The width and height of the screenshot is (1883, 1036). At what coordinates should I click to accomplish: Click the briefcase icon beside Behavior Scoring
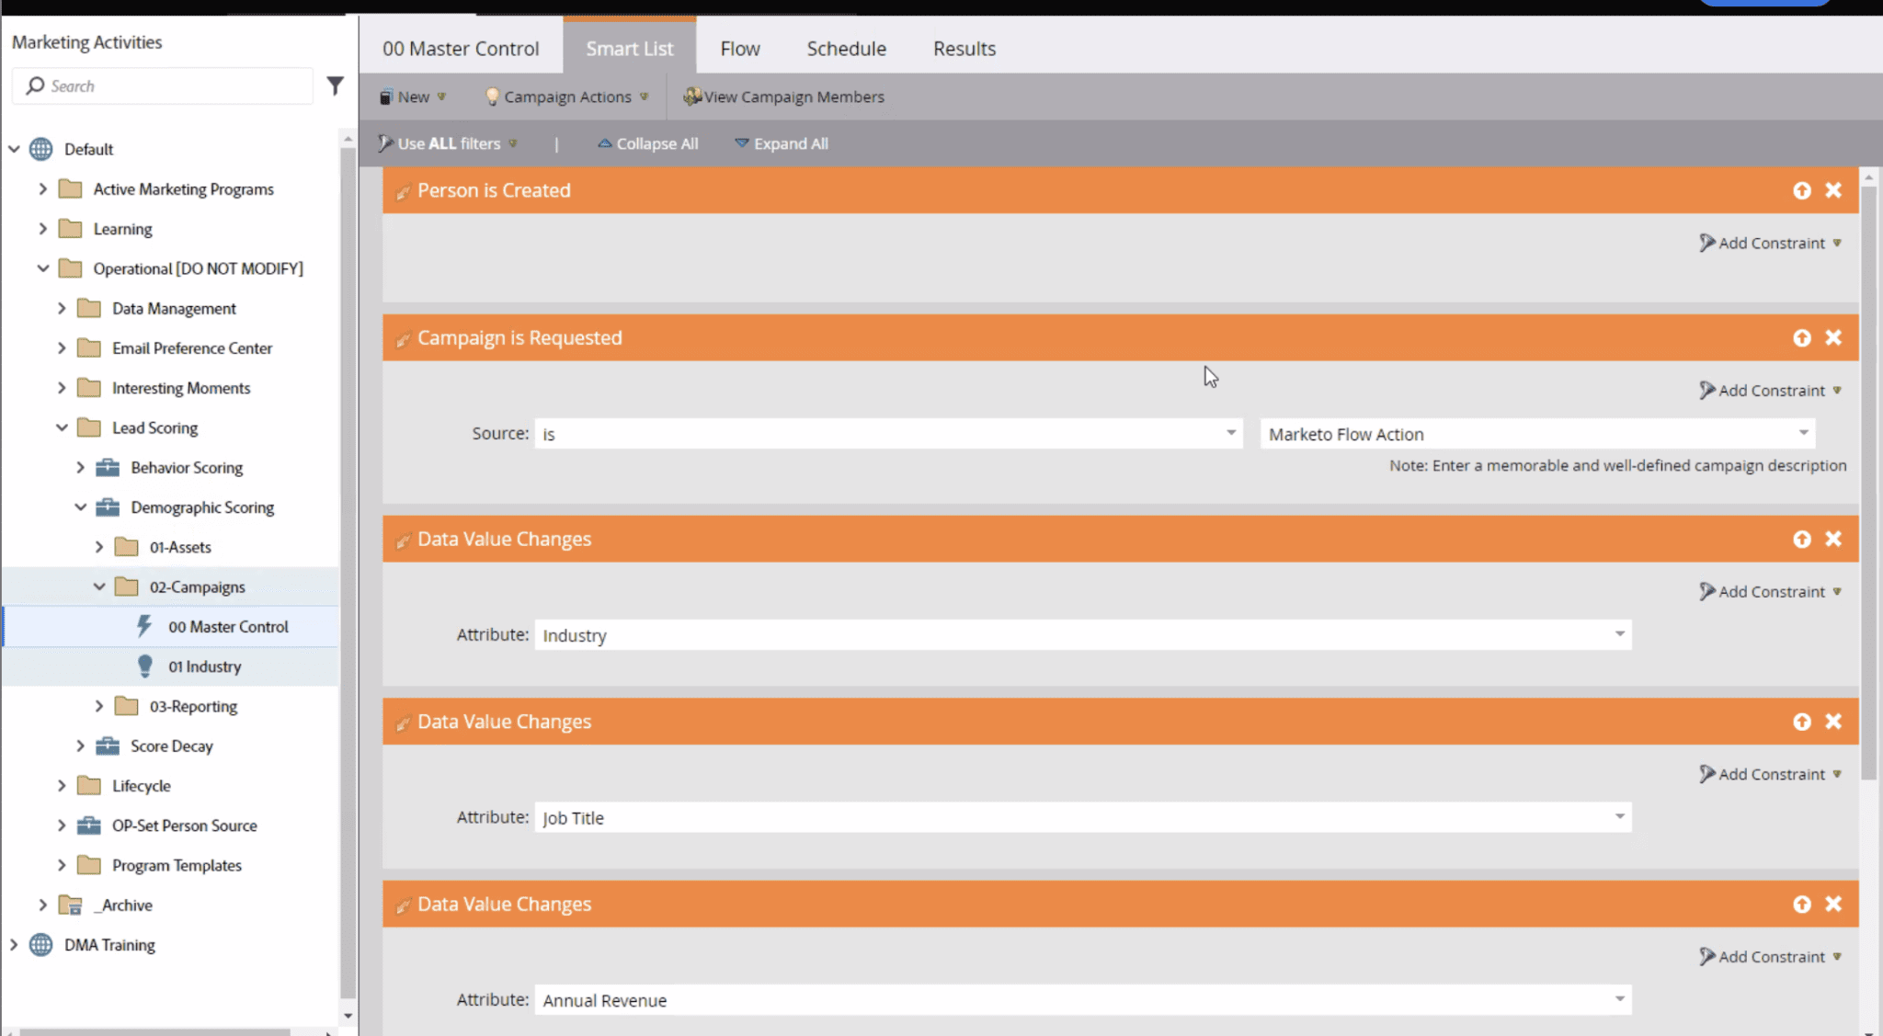[108, 467]
